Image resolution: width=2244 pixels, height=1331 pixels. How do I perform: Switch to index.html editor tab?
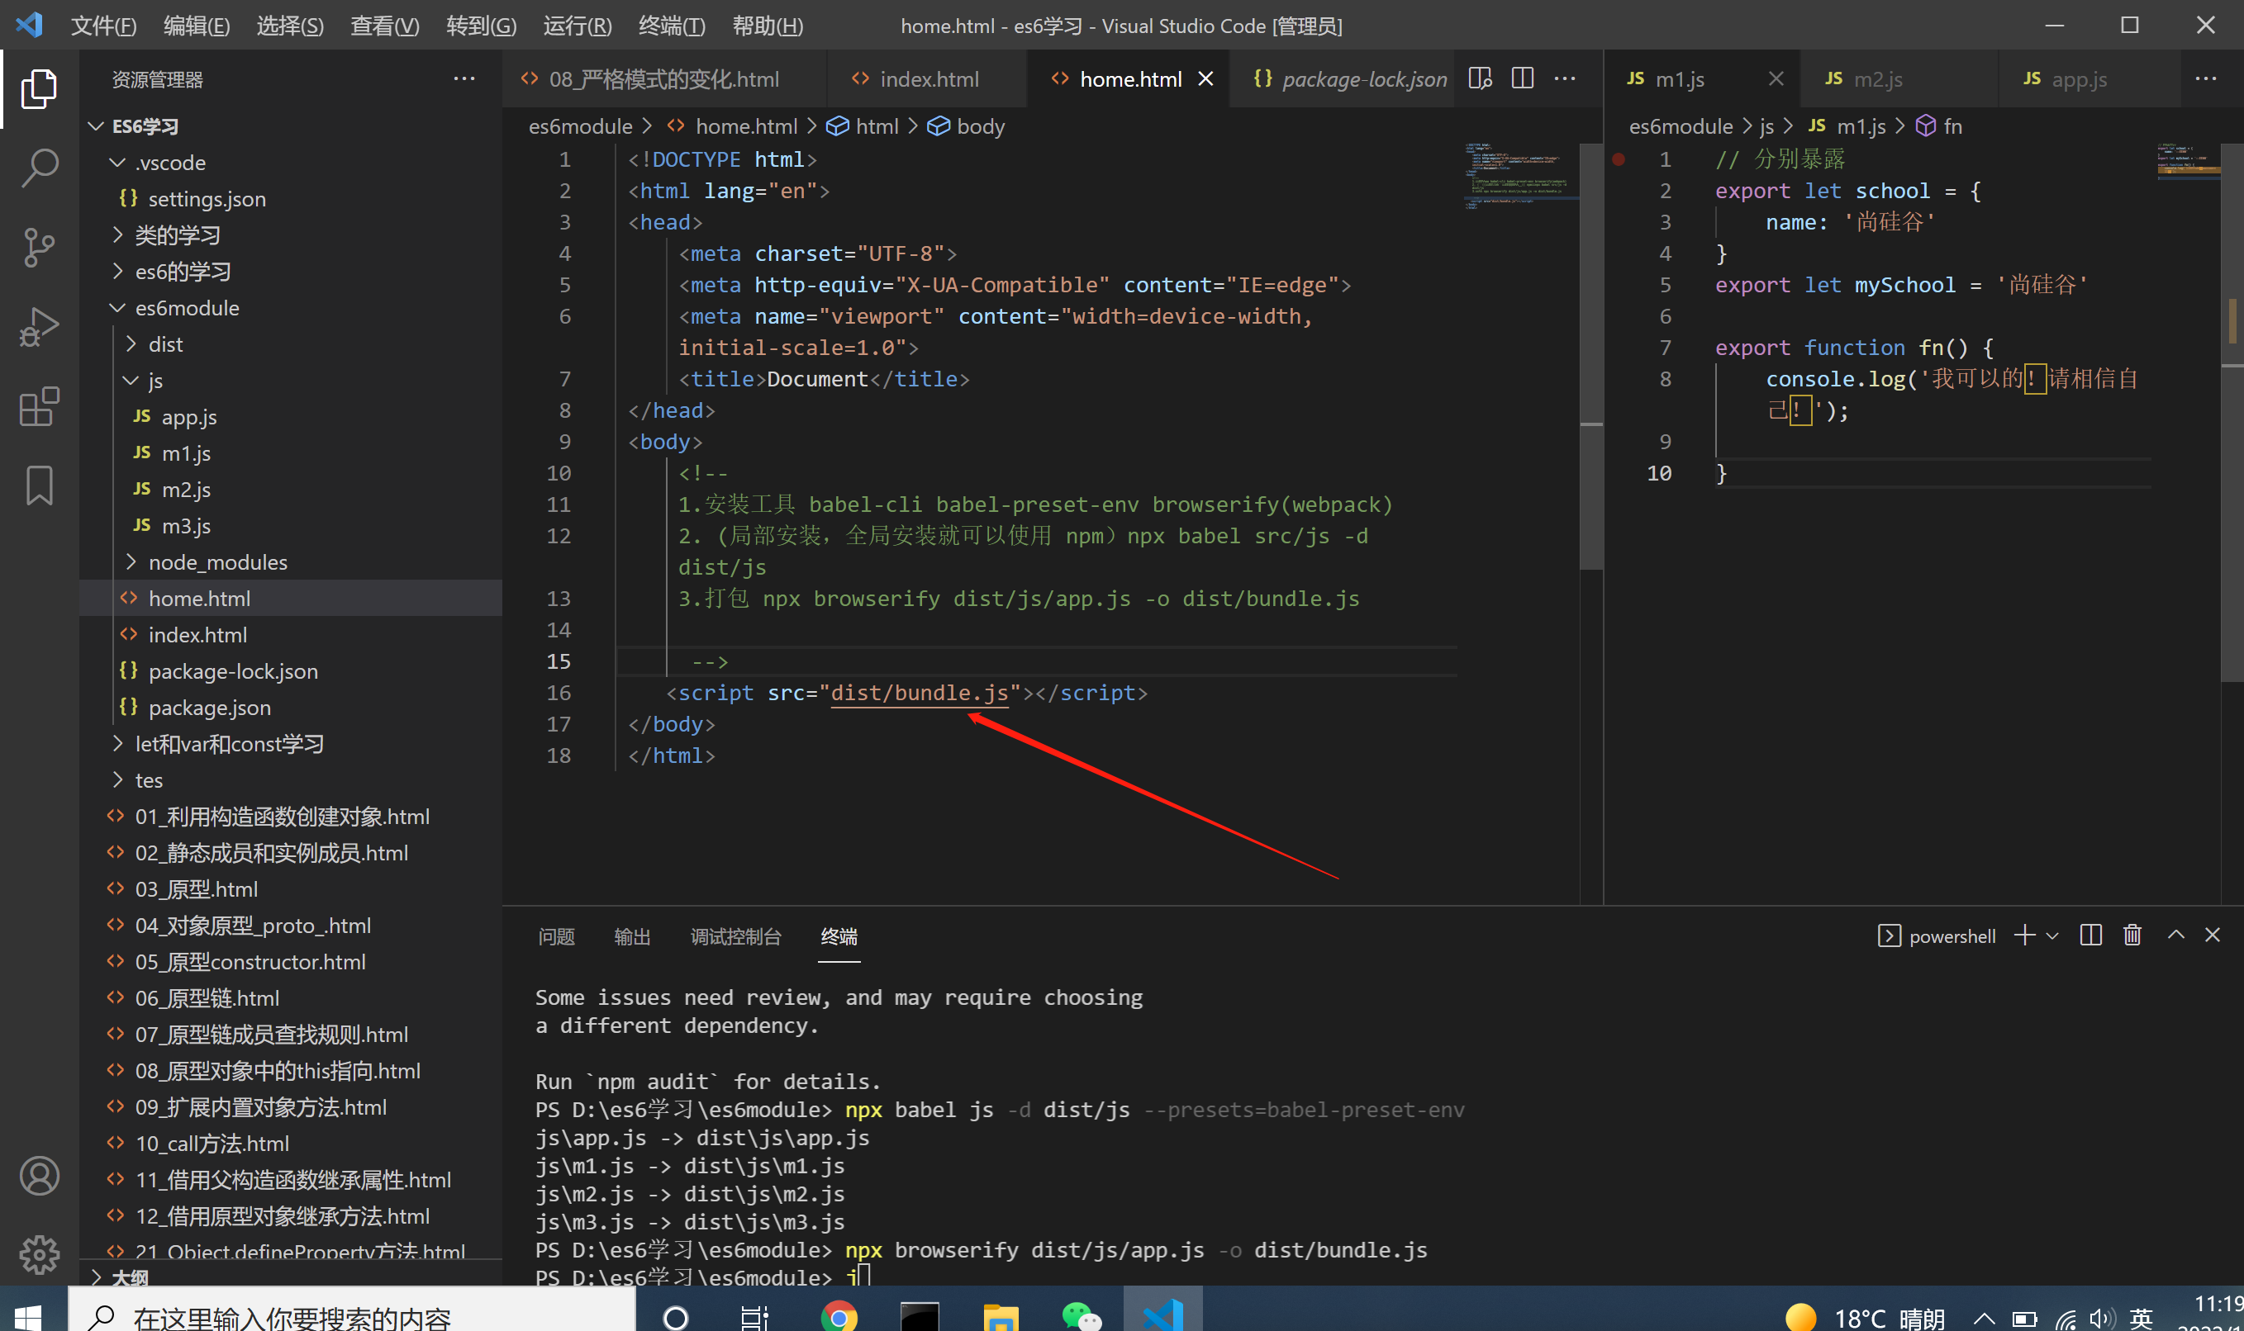point(928,79)
